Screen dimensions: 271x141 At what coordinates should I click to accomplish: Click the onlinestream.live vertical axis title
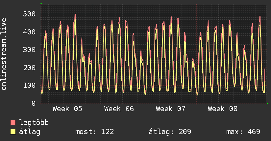4,54
